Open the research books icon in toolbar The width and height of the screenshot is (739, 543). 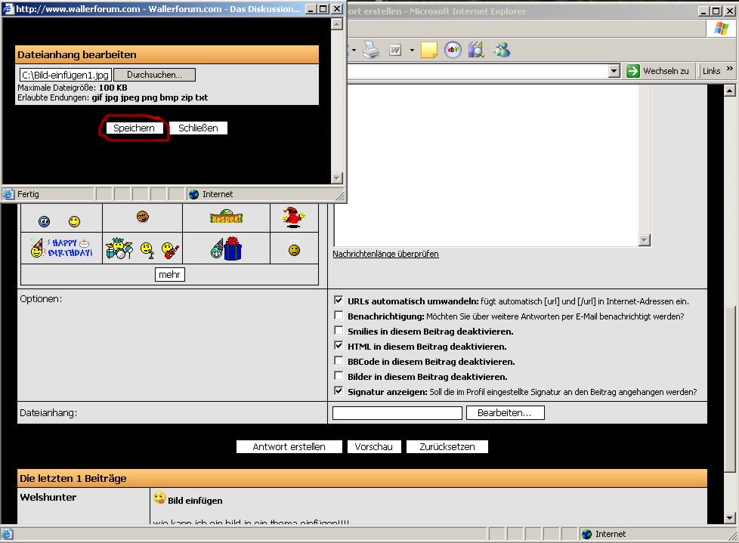pyautogui.click(x=476, y=51)
